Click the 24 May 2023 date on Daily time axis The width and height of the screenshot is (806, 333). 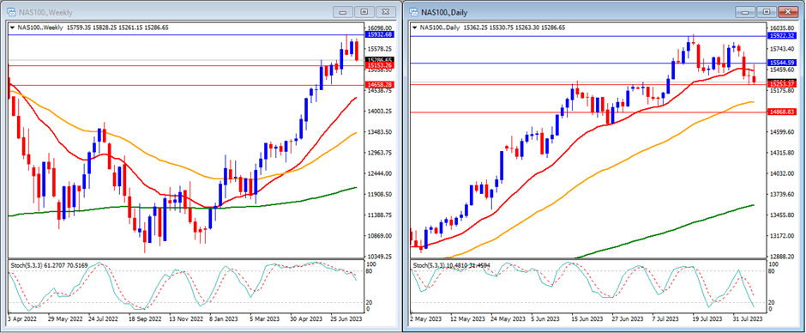point(508,319)
